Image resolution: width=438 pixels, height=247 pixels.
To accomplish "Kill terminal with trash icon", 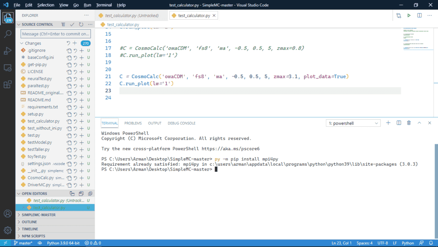I will click(409, 123).
